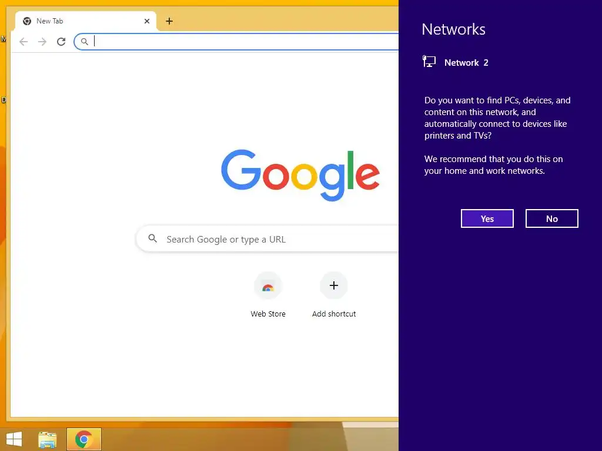The height and width of the screenshot is (451, 602).
Task: Click Yes in the Networks panel
Action: pyautogui.click(x=487, y=218)
